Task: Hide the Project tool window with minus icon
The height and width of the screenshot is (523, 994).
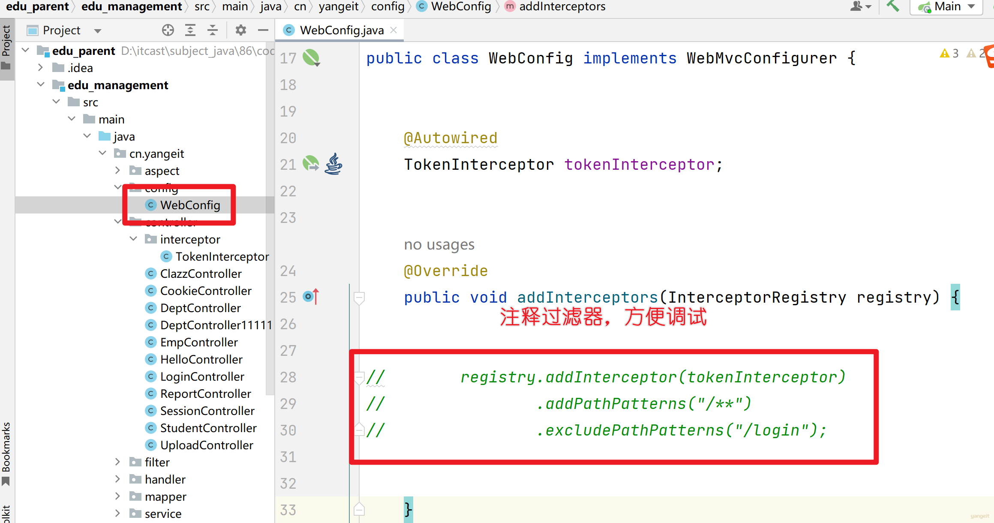Action: 263,30
